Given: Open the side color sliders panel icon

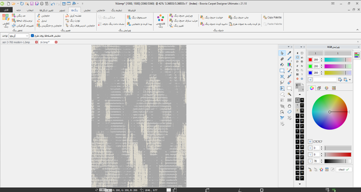Looking at the screenshot, I should 357,55.
